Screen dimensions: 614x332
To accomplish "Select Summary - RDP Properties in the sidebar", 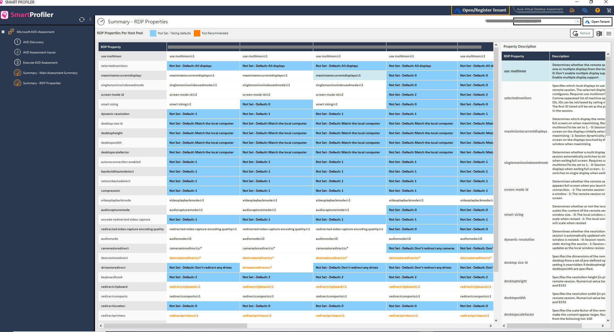I will coord(42,83).
